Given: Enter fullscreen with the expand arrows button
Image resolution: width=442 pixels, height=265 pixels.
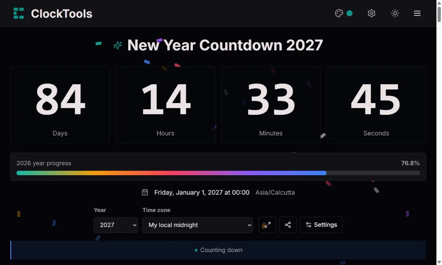Looking at the screenshot, I should click(x=267, y=225).
